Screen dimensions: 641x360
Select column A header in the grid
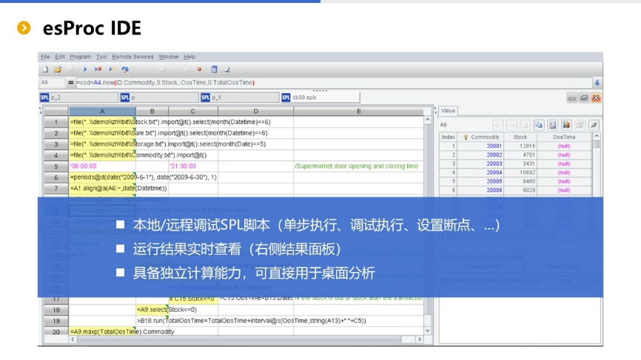[102, 111]
